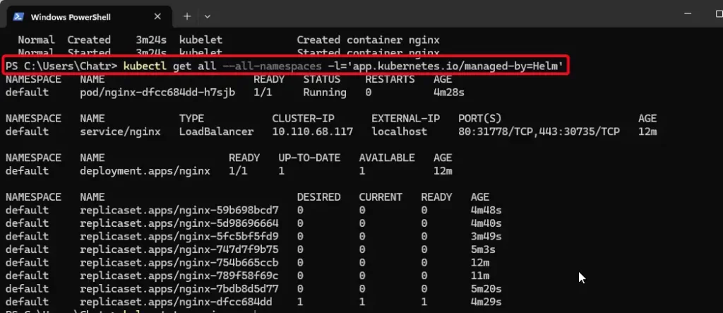
Task: Click the EXTERNAL-IP column header
Action: click(405, 119)
